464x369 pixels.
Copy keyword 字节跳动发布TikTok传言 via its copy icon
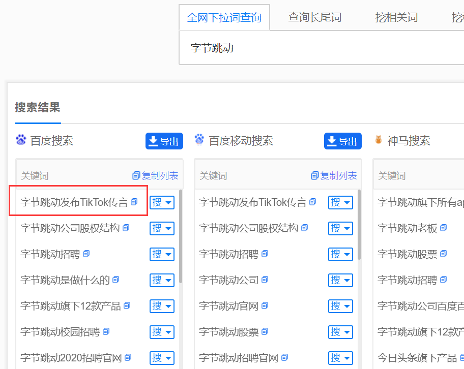coord(133,202)
